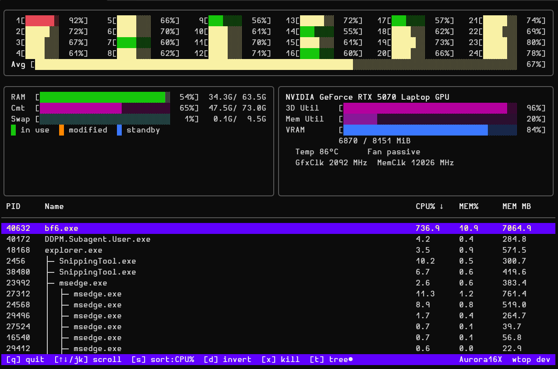558x369 pixels.
Task: Click the 47.5G/ 73.0G commit value
Action: point(237,108)
